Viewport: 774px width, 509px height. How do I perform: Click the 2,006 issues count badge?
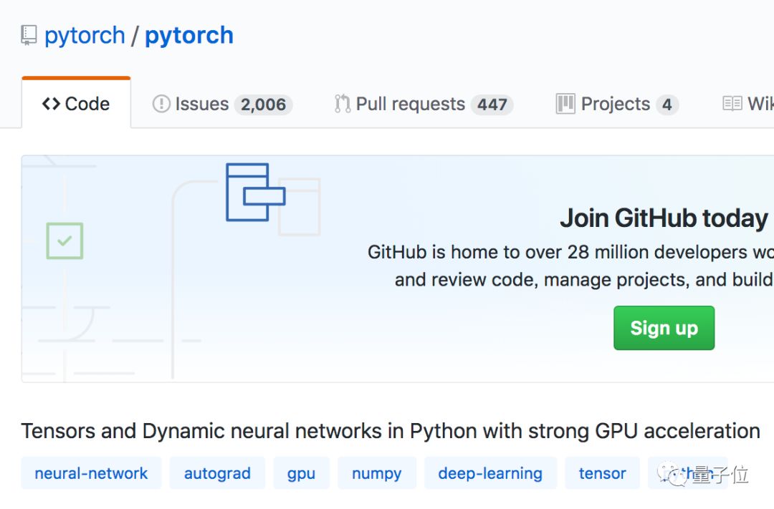pyautogui.click(x=264, y=105)
